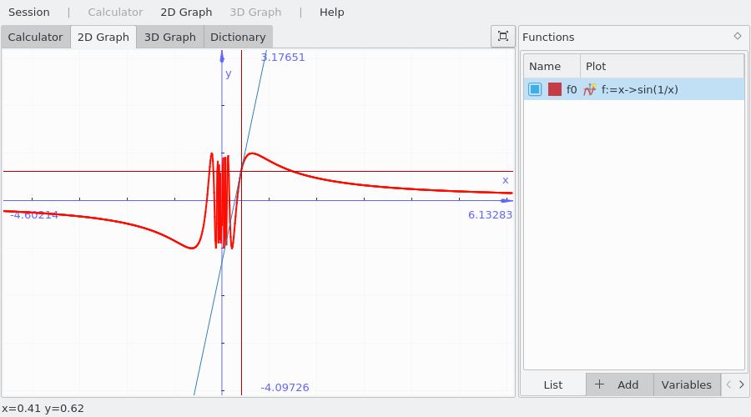Switch to the 3D Graph tab
Image resolution: width=751 pixels, height=417 pixels.
(170, 38)
